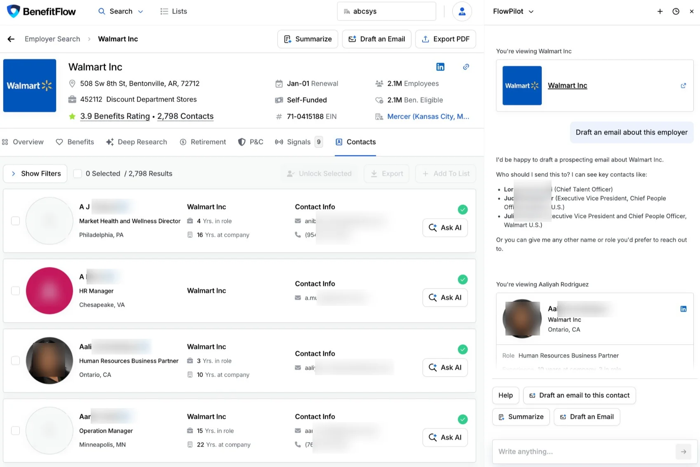Check the HR Manager contact row
Image resolution: width=700 pixels, height=467 pixels.
(x=16, y=291)
